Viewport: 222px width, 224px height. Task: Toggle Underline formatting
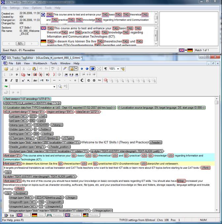[16, 80]
